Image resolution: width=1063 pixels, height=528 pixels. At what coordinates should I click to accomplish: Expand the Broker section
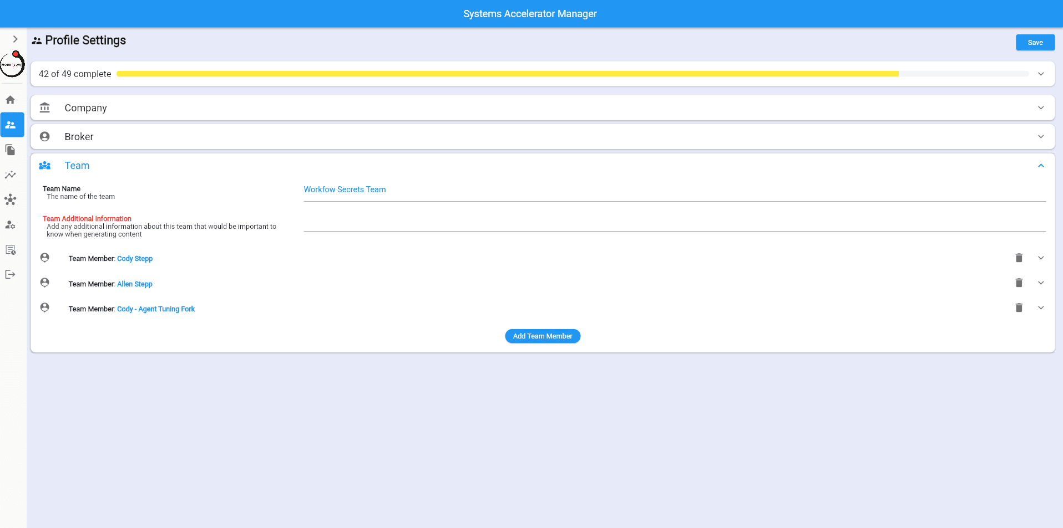pyautogui.click(x=1041, y=137)
